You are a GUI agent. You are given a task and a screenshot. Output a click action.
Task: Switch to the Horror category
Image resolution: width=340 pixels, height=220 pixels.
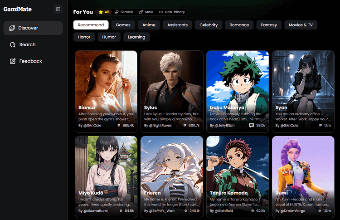[x=84, y=37]
